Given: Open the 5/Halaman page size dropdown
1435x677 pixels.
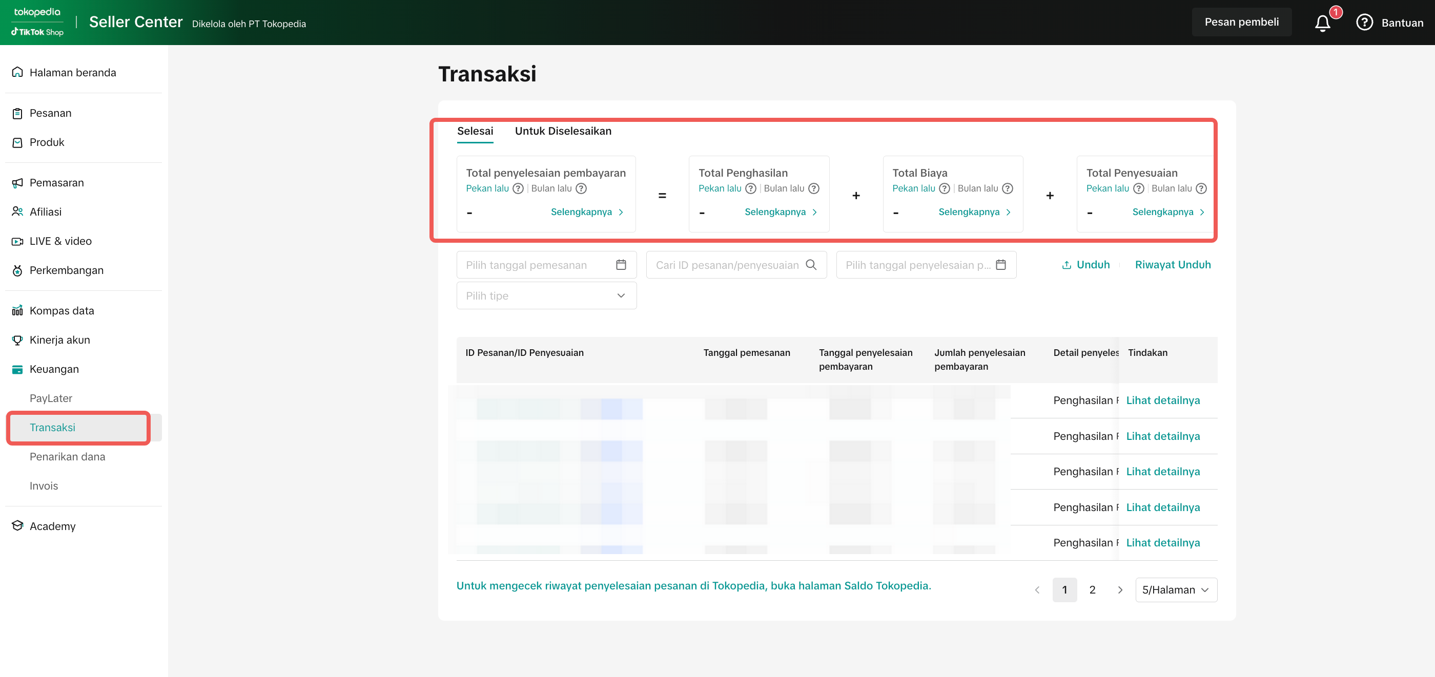Looking at the screenshot, I should pos(1175,589).
